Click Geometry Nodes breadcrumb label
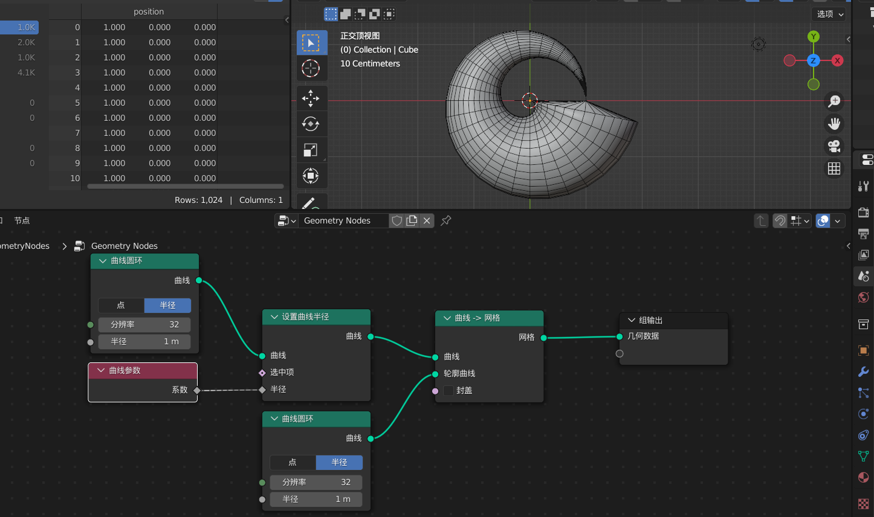The width and height of the screenshot is (874, 517). (x=125, y=246)
